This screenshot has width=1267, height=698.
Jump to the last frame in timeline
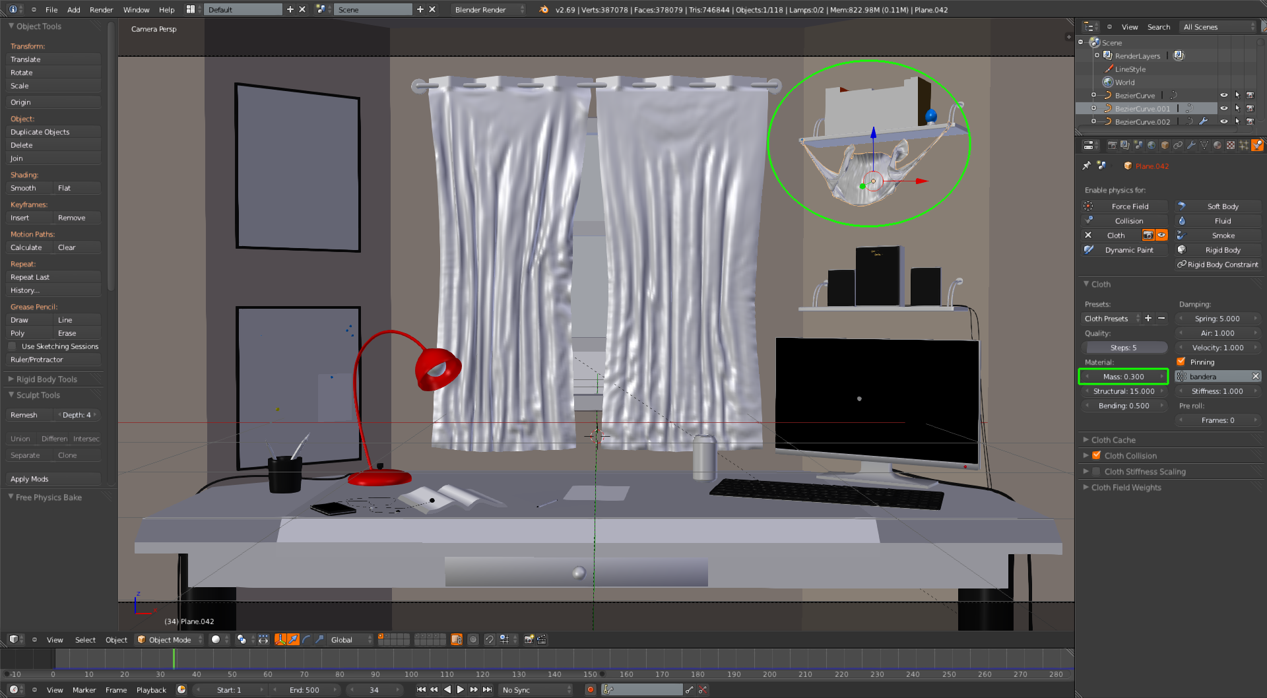pyautogui.click(x=487, y=689)
